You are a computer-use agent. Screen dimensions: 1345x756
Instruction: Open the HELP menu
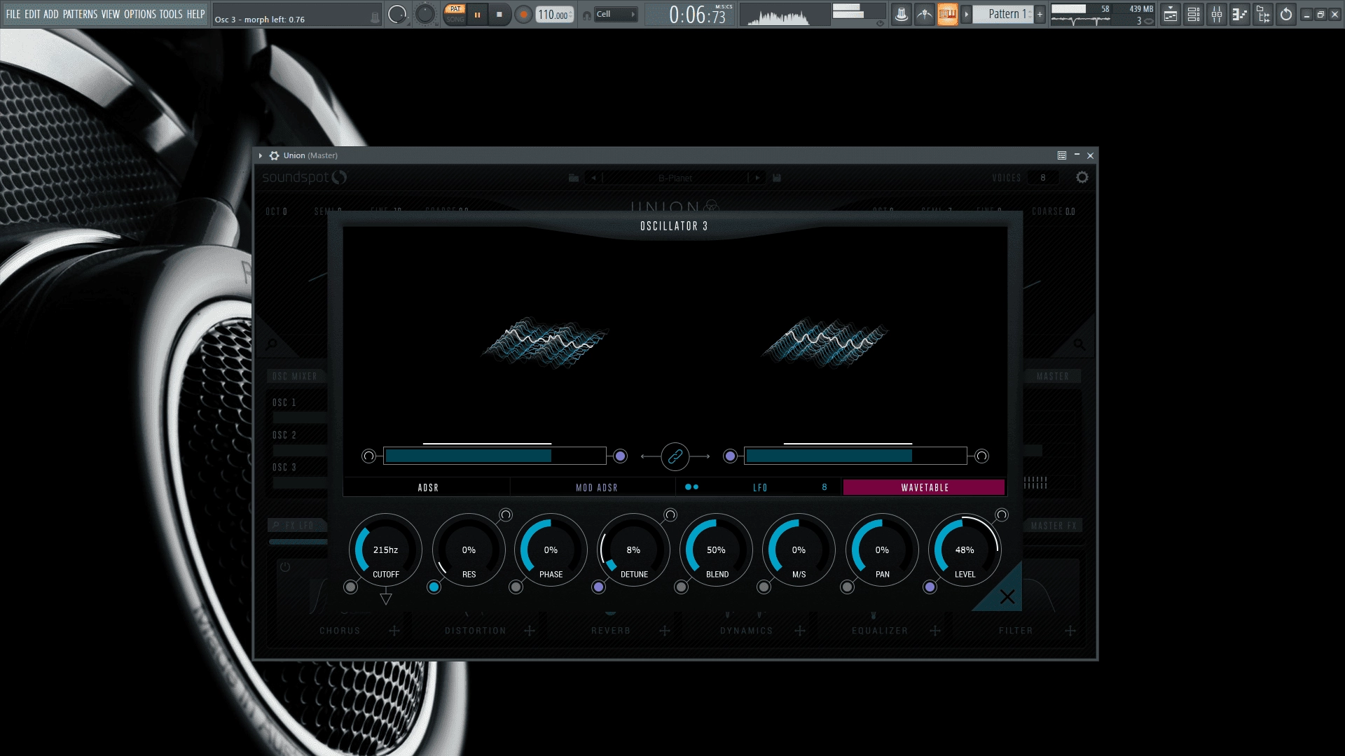[x=195, y=14]
